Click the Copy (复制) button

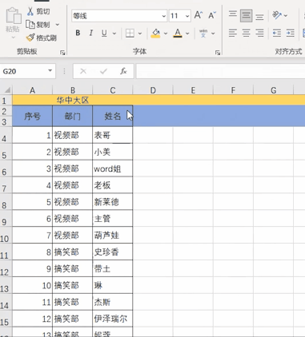point(38,25)
